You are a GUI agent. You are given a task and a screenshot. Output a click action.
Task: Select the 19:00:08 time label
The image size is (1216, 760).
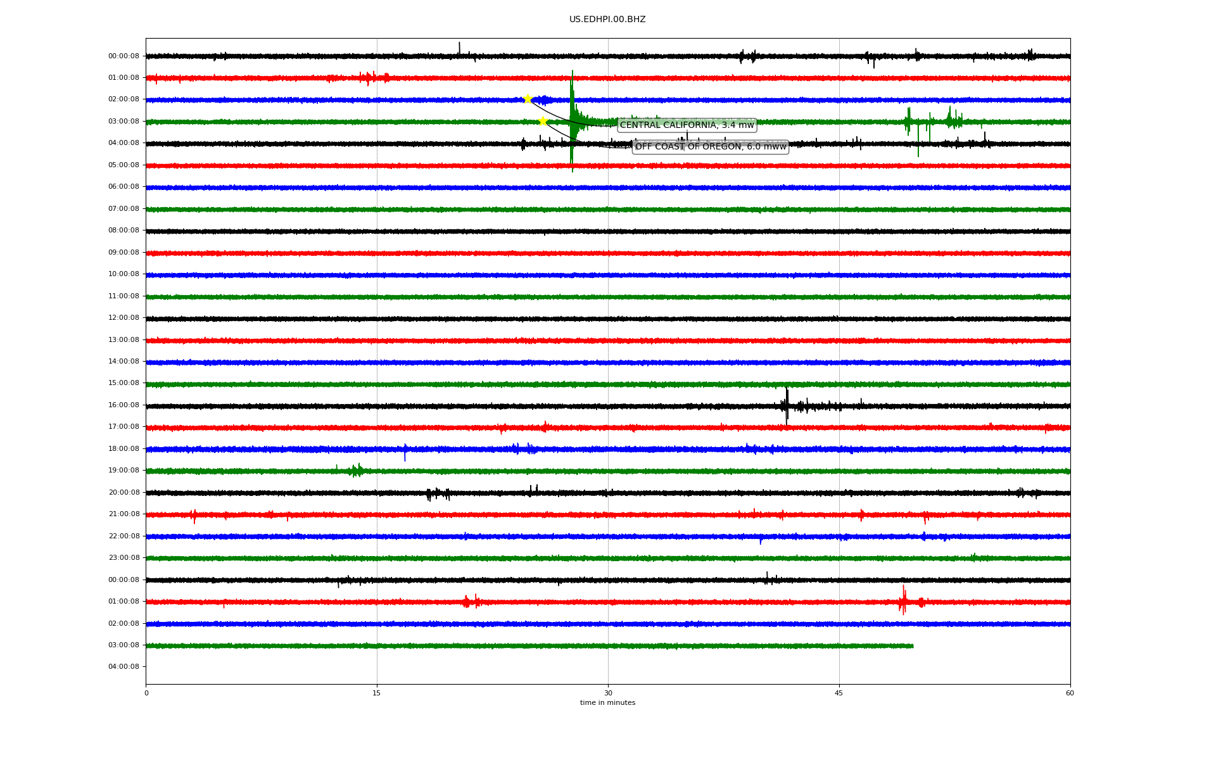point(123,470)
